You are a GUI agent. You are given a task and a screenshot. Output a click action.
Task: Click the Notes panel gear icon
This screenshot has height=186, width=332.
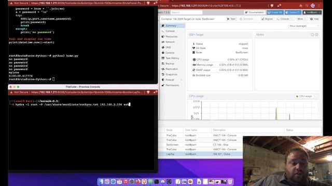pyautogui.click(x=317, y=35)
